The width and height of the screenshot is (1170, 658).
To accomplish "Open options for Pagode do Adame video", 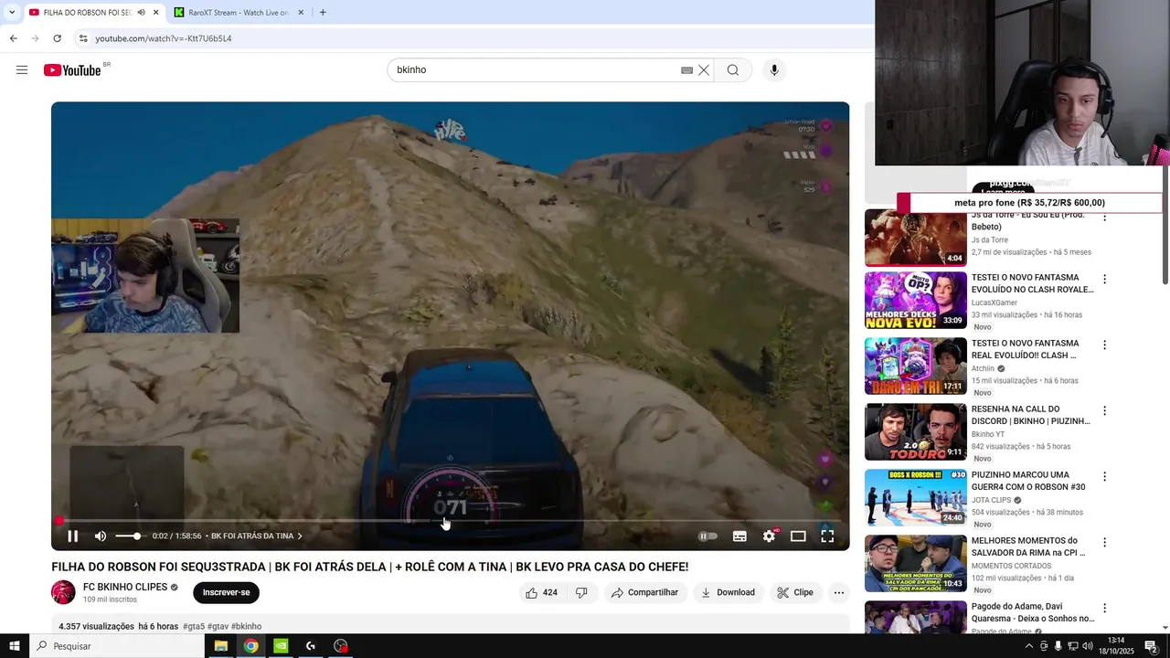I will click(1104, 608).
